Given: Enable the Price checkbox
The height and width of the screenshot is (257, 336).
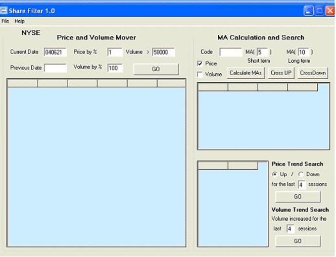Looking at the screenshot, I should click(200, 64).
